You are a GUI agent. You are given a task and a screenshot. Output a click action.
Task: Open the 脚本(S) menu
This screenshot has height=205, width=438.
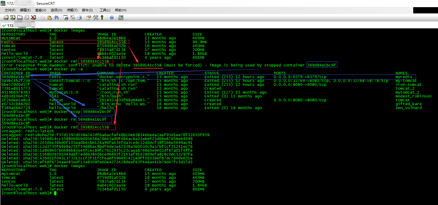[87, 10]
